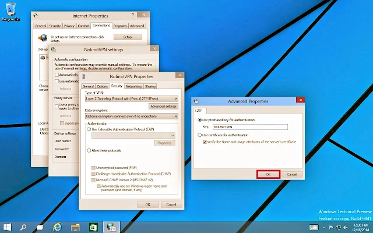
Task: Switch to Options tab in NolimitVPN Properties
Action: click(103, 87)
